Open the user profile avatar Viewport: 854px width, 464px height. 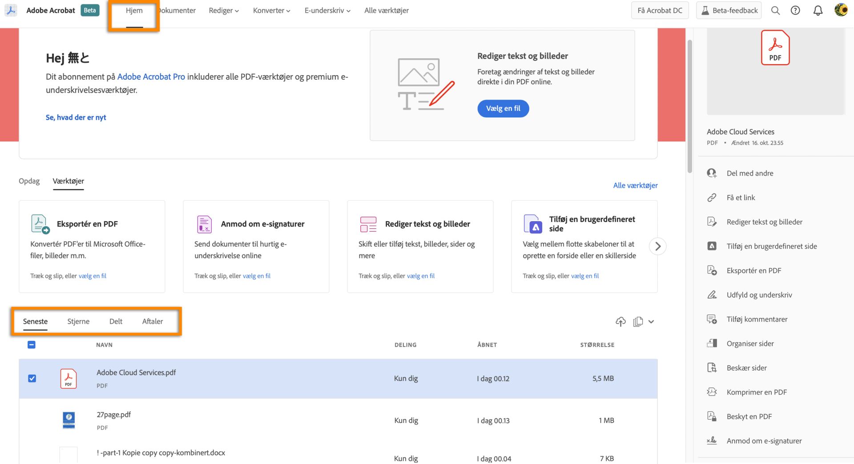[841, 10]
